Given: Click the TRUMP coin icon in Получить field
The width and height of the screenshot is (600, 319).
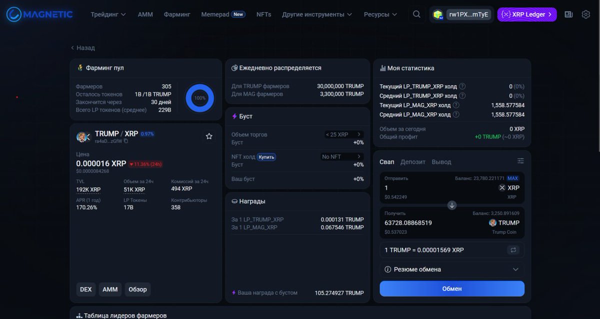Looking at the screenshot, I should coord(492,222).
